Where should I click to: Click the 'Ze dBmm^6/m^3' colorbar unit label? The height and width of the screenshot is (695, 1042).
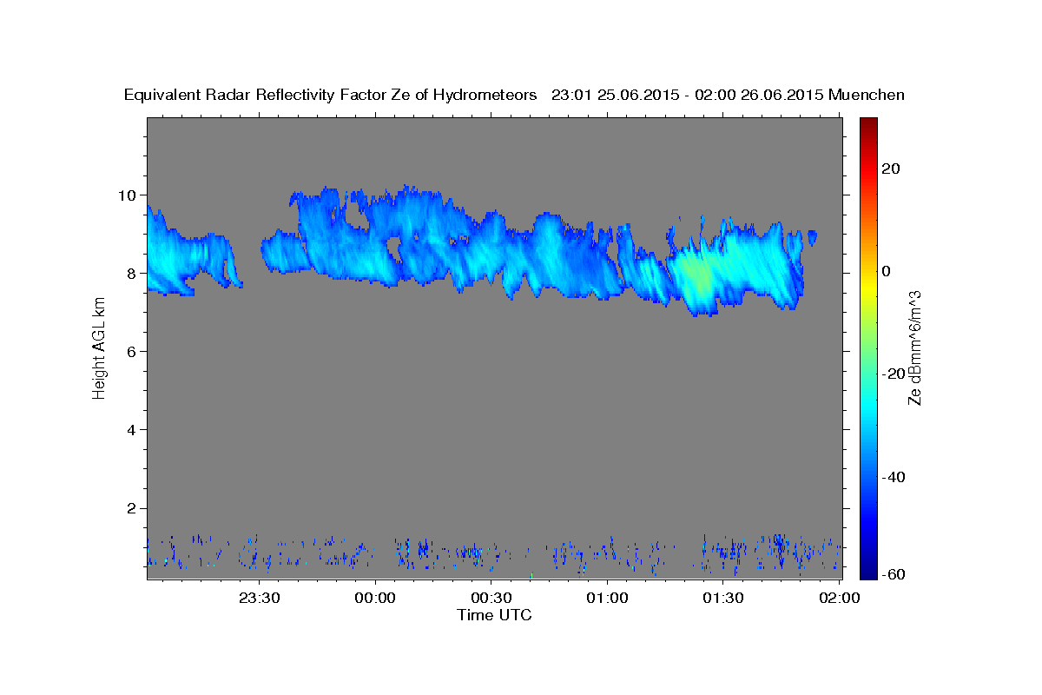pos(915,347)
